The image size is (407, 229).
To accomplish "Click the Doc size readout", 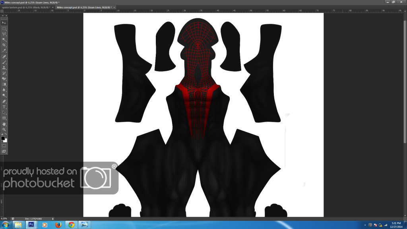I will [x=33, y=219].
